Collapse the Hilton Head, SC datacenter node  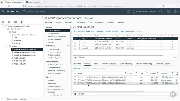coord(4,29)
